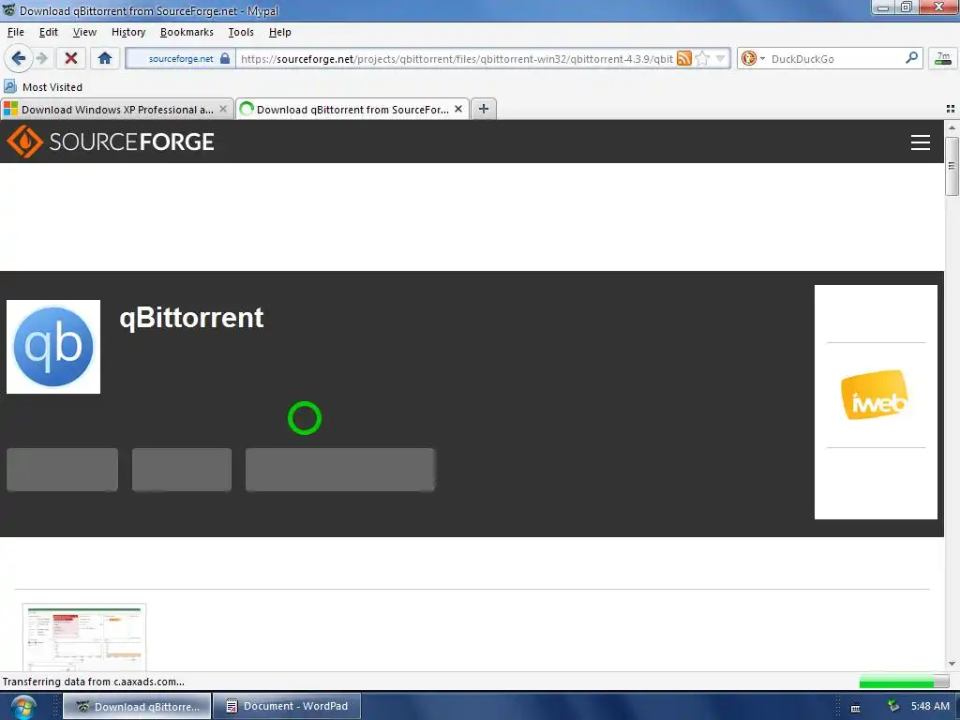Click the iWeb mirror sponsor logo

coord(875,395)
